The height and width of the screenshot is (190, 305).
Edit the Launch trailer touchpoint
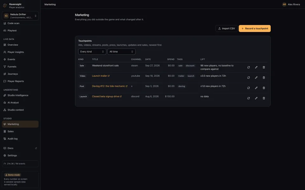coord(256,78)
